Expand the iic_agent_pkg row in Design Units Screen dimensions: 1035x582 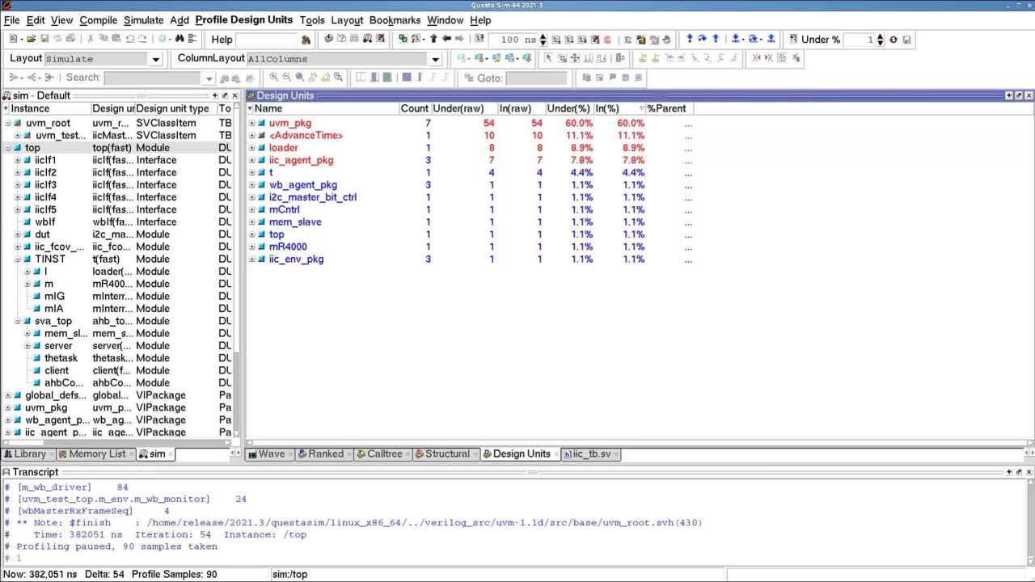point(251,160)
